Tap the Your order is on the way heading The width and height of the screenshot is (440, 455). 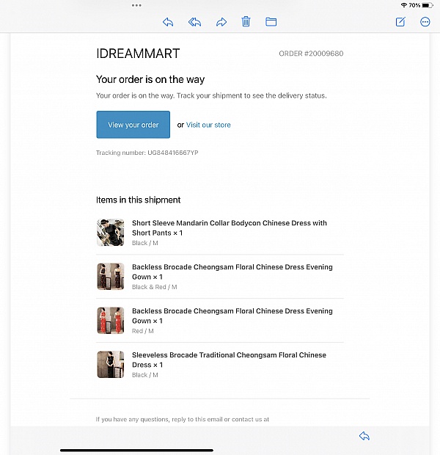(x=150, y=79)
